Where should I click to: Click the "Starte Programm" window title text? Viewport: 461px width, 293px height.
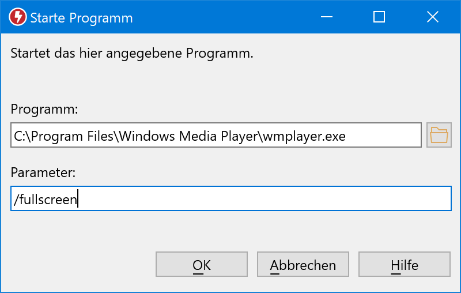(81, 18)
